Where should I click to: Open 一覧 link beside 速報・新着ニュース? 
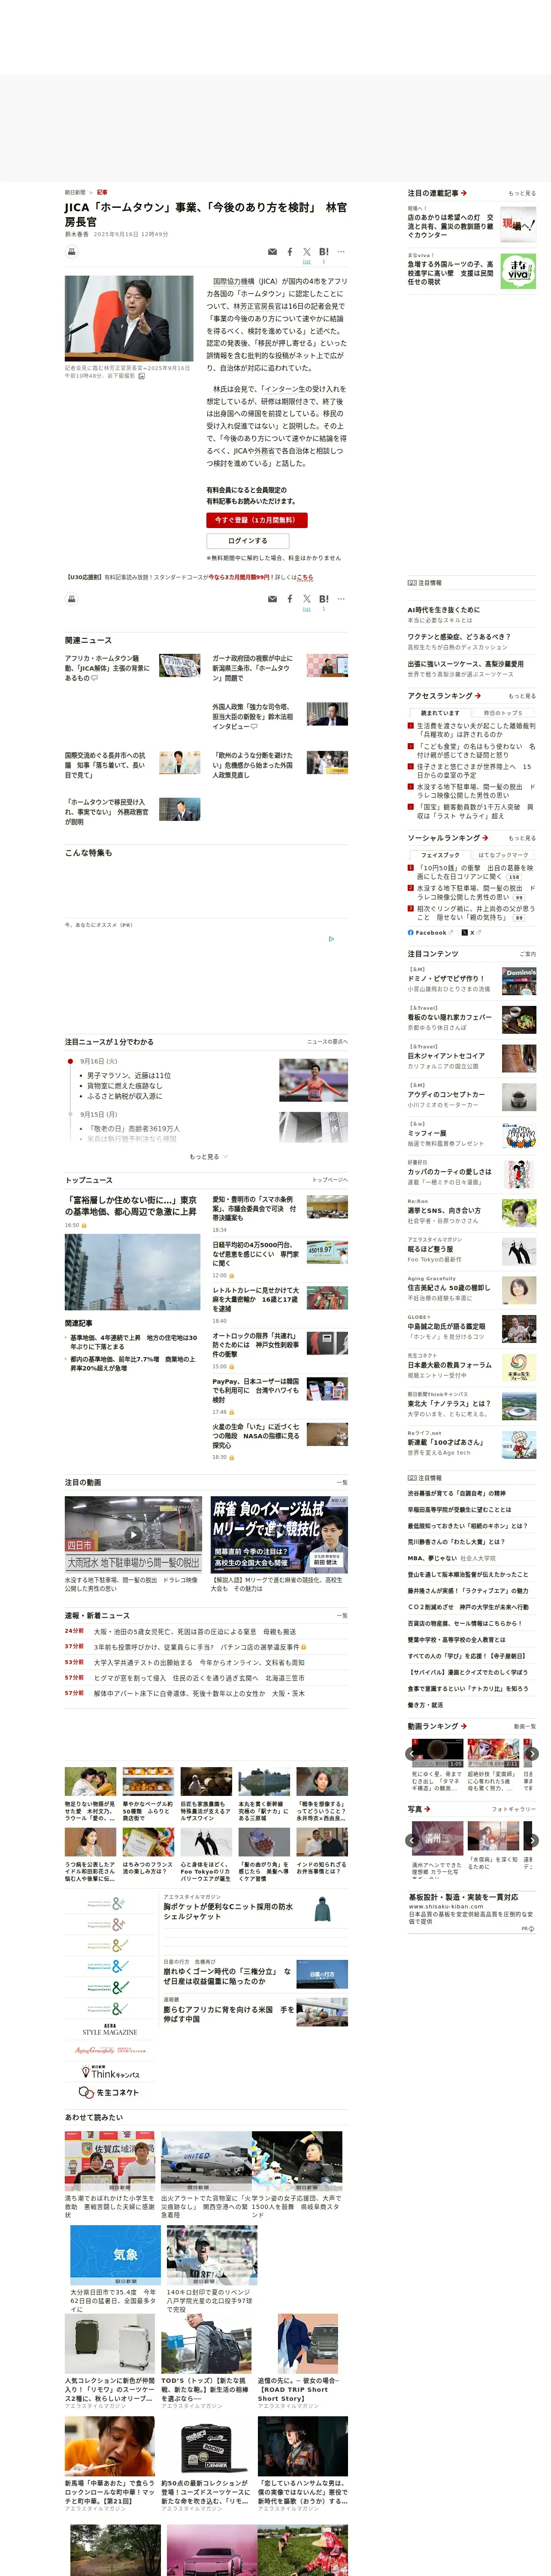(341, 1615)
